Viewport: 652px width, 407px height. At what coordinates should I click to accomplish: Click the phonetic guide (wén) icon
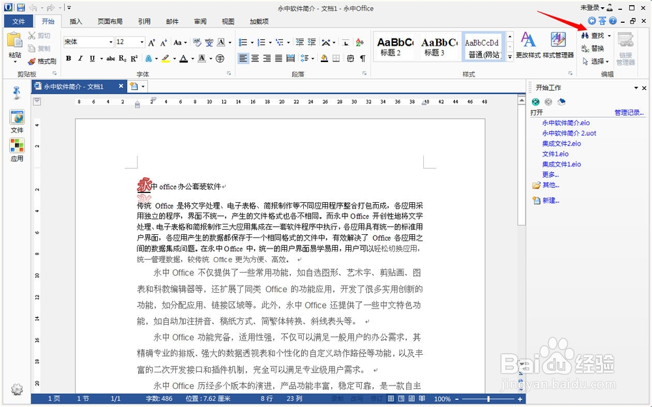pos(209,42)
